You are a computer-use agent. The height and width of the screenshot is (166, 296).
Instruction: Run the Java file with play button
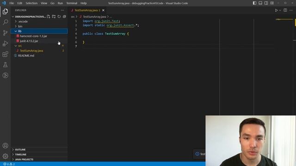276,10
